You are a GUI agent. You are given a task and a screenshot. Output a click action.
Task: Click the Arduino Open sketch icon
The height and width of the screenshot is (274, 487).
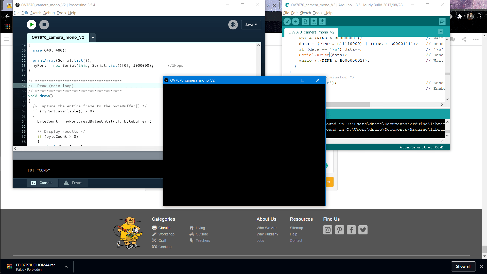(x=314, y=22)
